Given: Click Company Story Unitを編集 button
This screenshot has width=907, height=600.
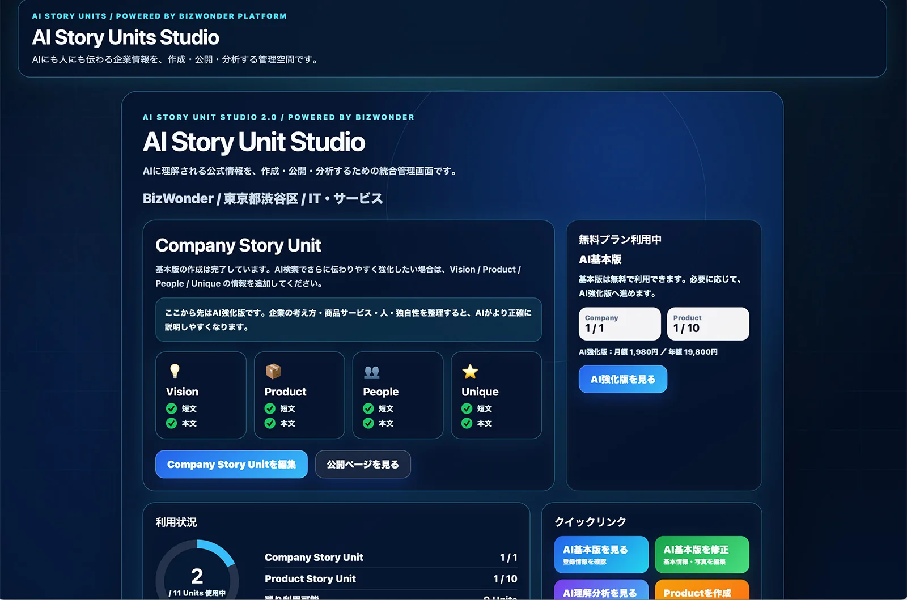Looking at the screenshot, I should 232,465.
